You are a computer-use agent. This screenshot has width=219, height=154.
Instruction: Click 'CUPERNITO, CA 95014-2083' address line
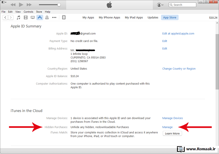pos(88,57)
